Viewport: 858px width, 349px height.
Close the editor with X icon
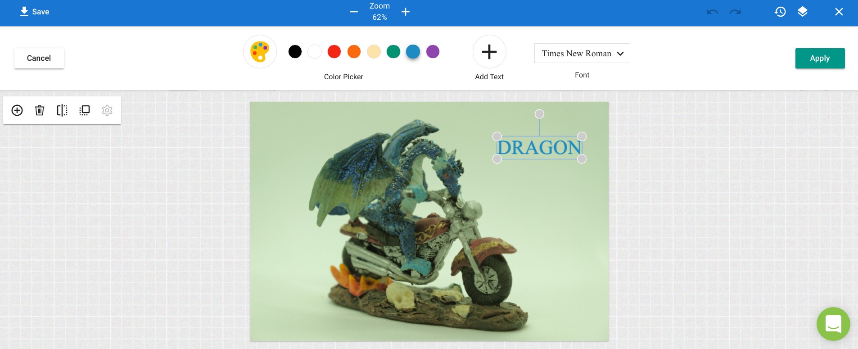(839, 12)
